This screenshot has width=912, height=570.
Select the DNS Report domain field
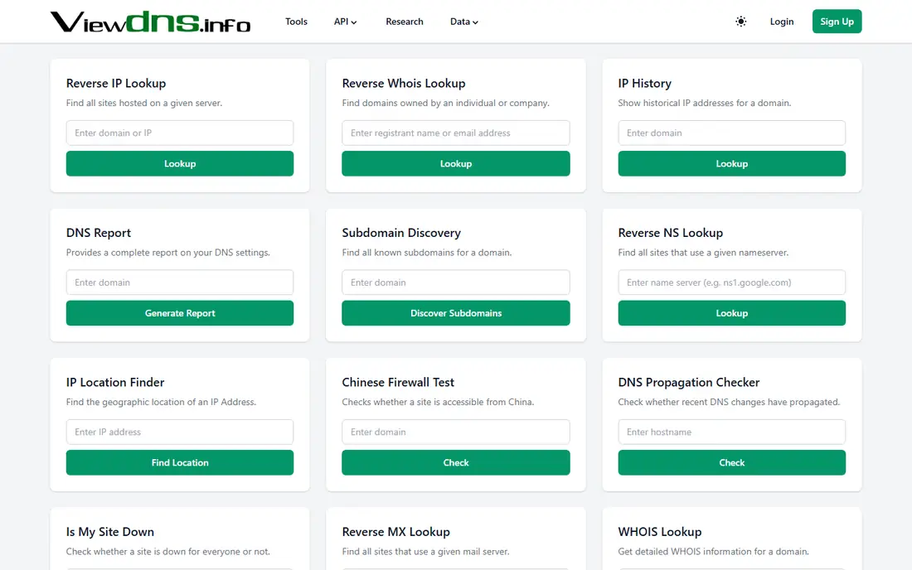coord(180,283)
